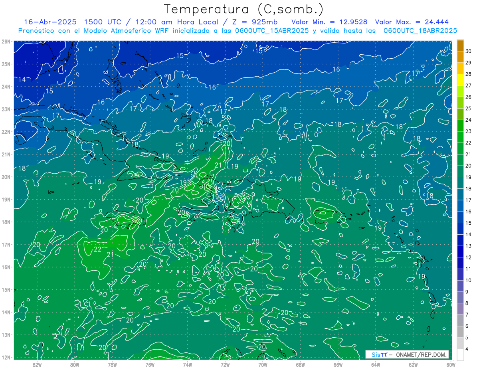Click the '18N' latitude axis label
Image resolution: width=479 pixels, height=370 pixels.
[6, 222]
